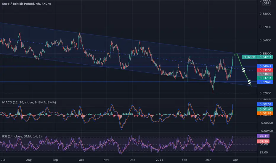Click the Apr label on time axis

(x=235, y=160)
